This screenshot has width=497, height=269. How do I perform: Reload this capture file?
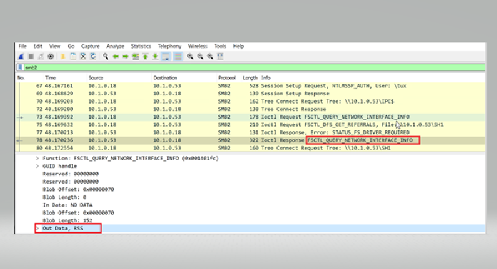click(93, 56)
